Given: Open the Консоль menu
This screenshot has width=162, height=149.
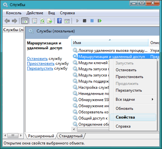Looking at the screenshot, I should [14, 13].
